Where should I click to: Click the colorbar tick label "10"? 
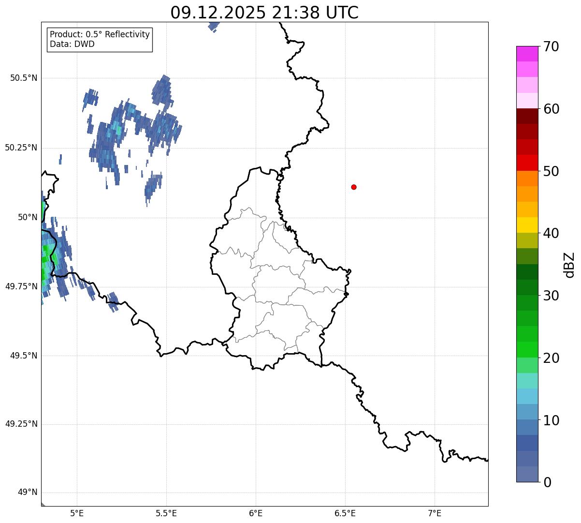(x=551, y=420)
